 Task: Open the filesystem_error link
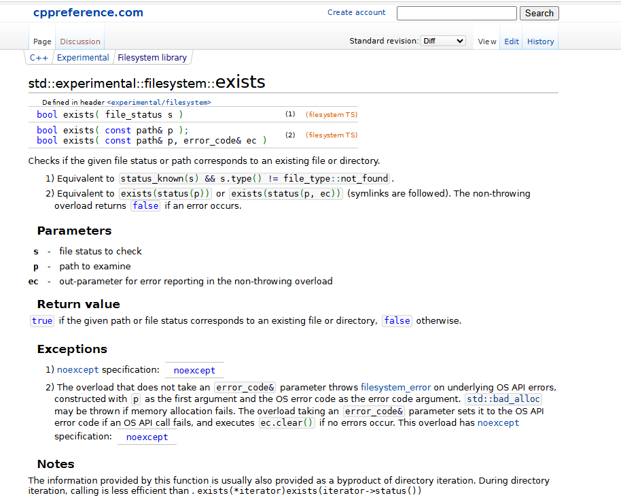pyautogui.click(x=395, y=387)
